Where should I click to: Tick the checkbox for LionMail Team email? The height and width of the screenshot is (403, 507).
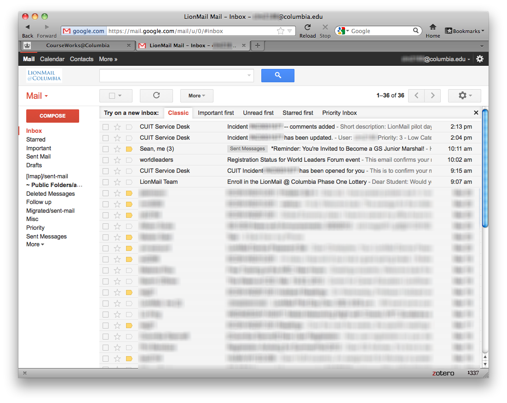(106, 182)
